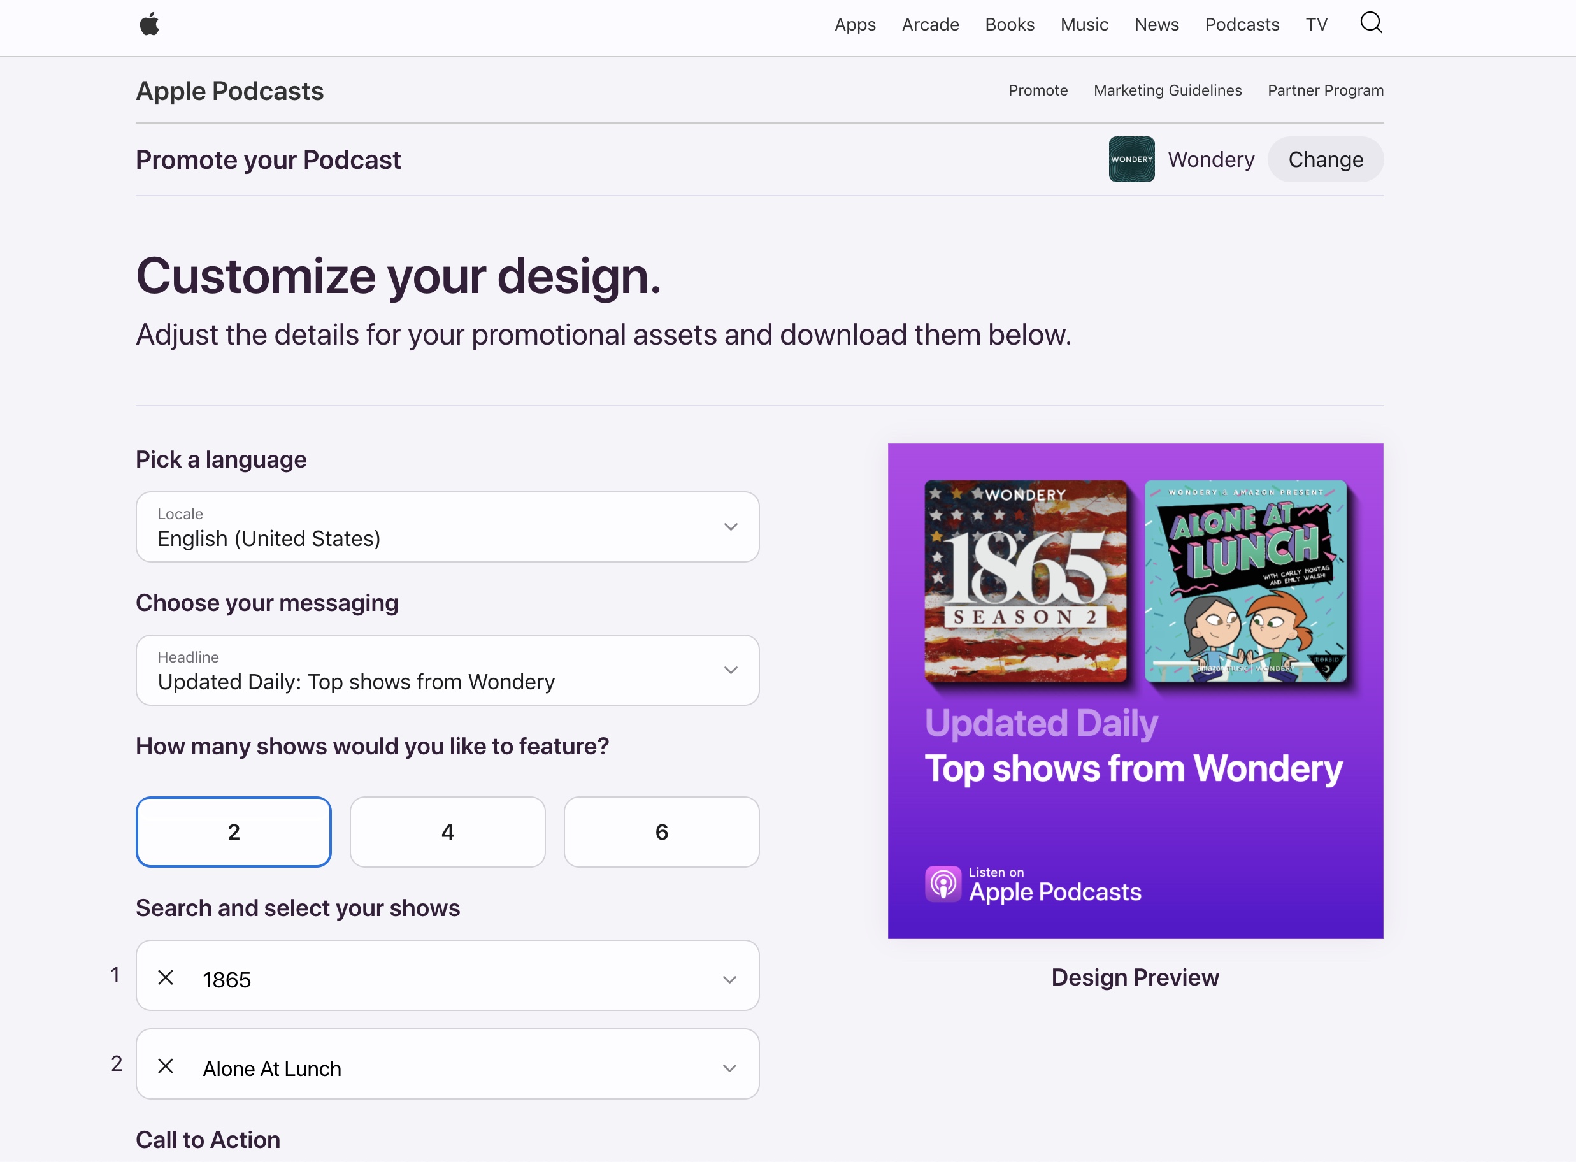1576x1162 pixels.
Task: Click the 1865 Season 2 cover art
Action: point(1026,581)
